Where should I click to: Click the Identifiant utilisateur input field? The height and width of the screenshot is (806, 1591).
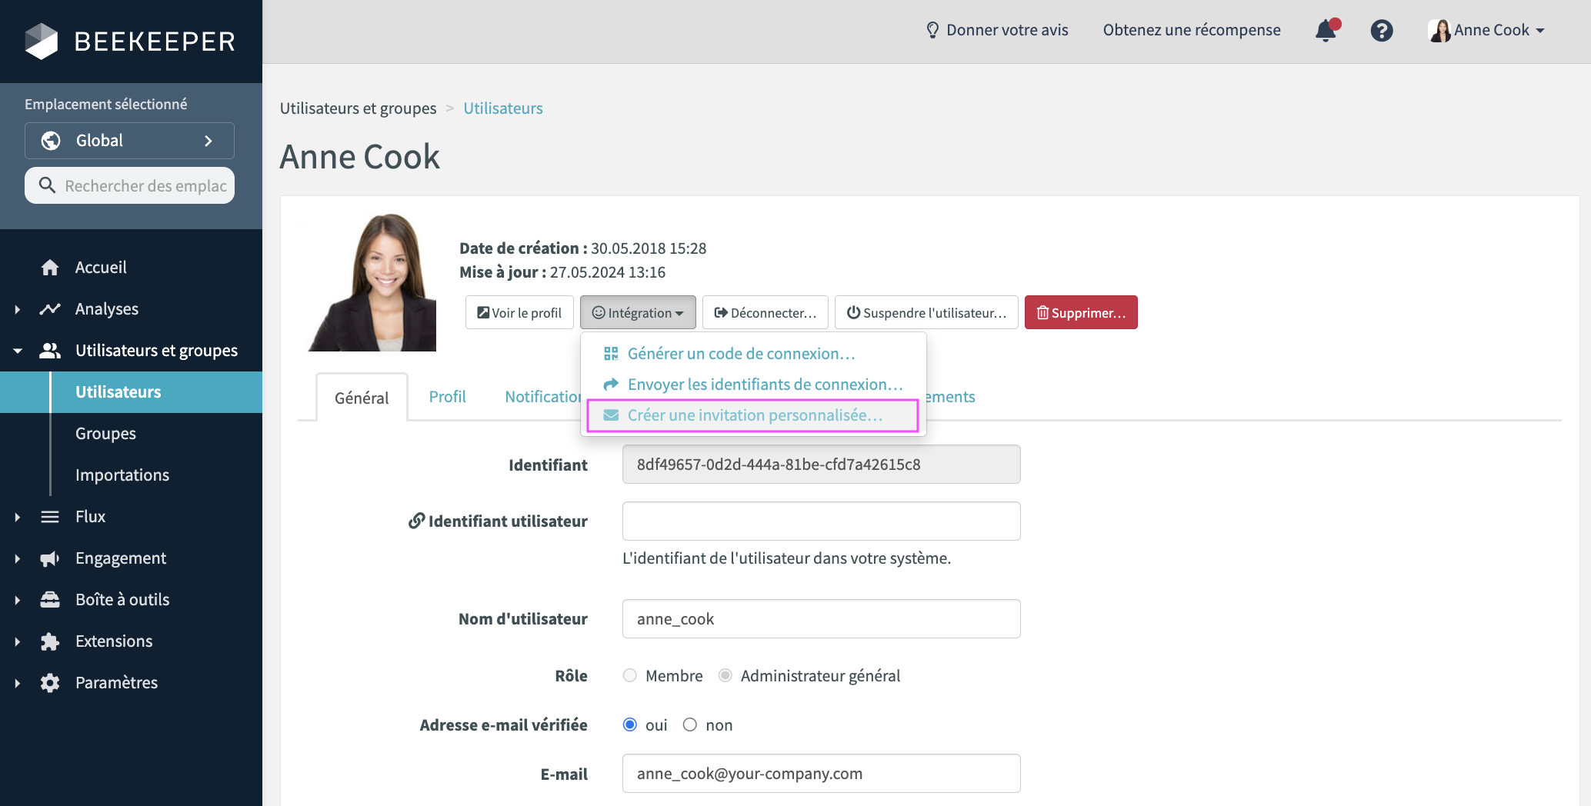pos(821,521)
